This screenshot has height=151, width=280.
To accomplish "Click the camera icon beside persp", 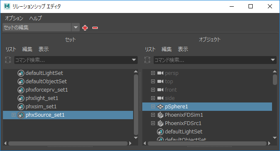I will (160, 73).
